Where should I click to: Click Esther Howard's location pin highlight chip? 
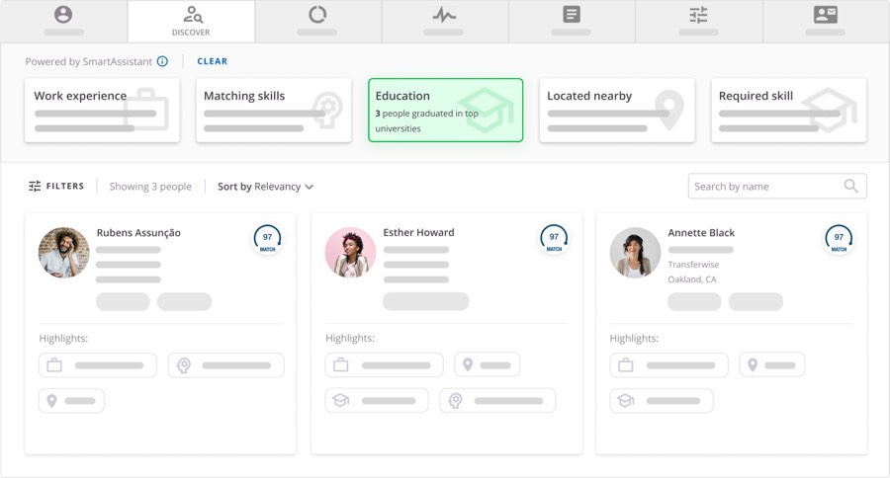487,364
